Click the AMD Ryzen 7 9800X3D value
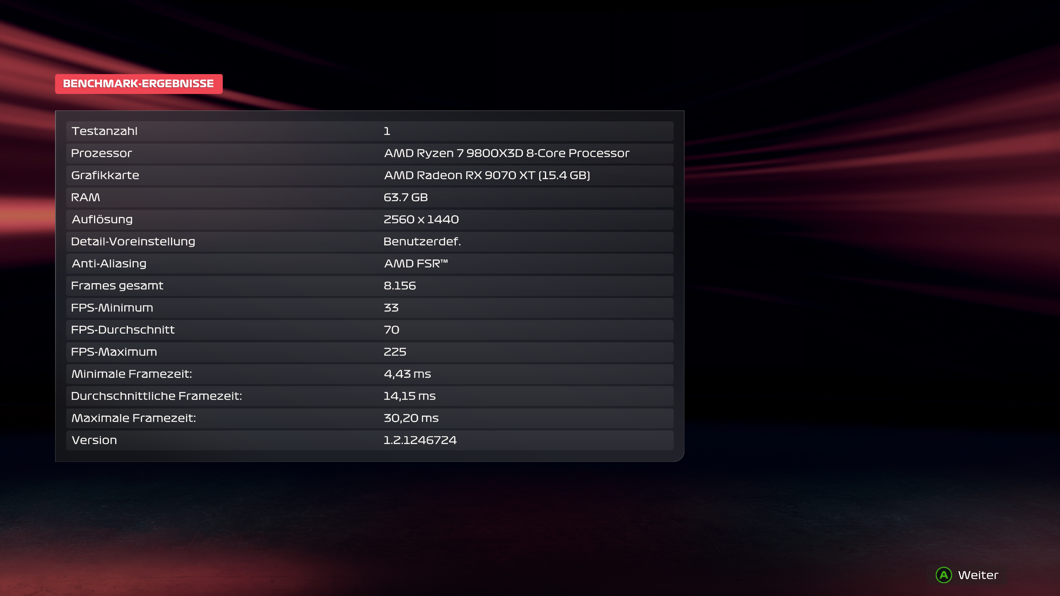This screenshot has width=1060, height=596. (x=506, y=153)
